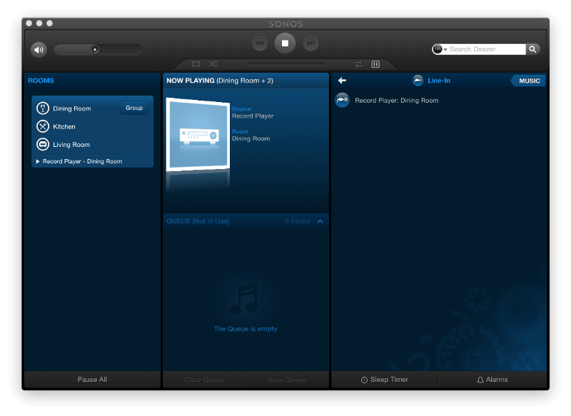Screen dimensions: 571x416
Task: Toggle crossfade option
Action: click(358, 64)
